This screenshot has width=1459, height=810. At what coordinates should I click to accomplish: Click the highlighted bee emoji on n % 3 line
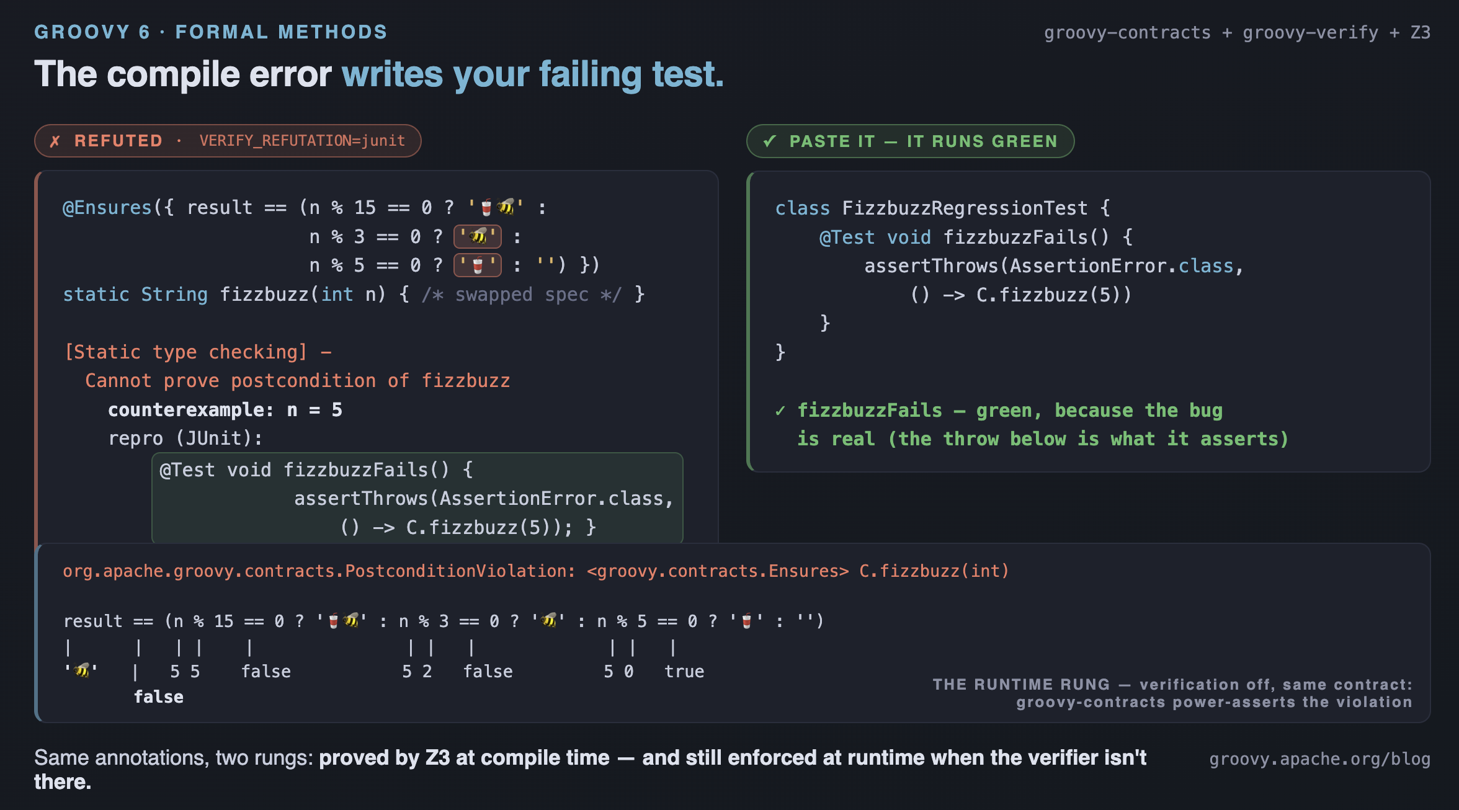(x=478, y=236)
